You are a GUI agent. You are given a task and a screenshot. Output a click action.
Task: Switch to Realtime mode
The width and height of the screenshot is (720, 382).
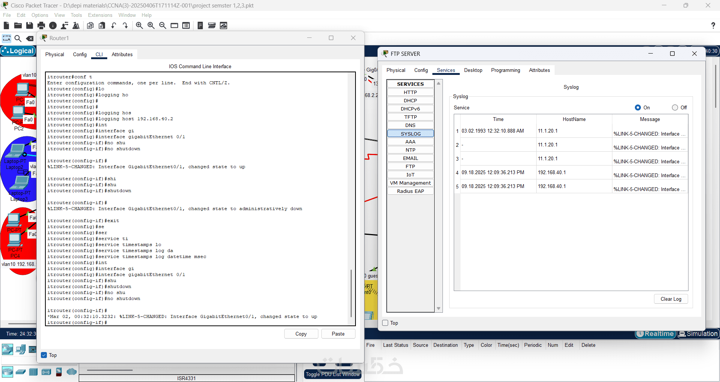[x=655, y=334]
